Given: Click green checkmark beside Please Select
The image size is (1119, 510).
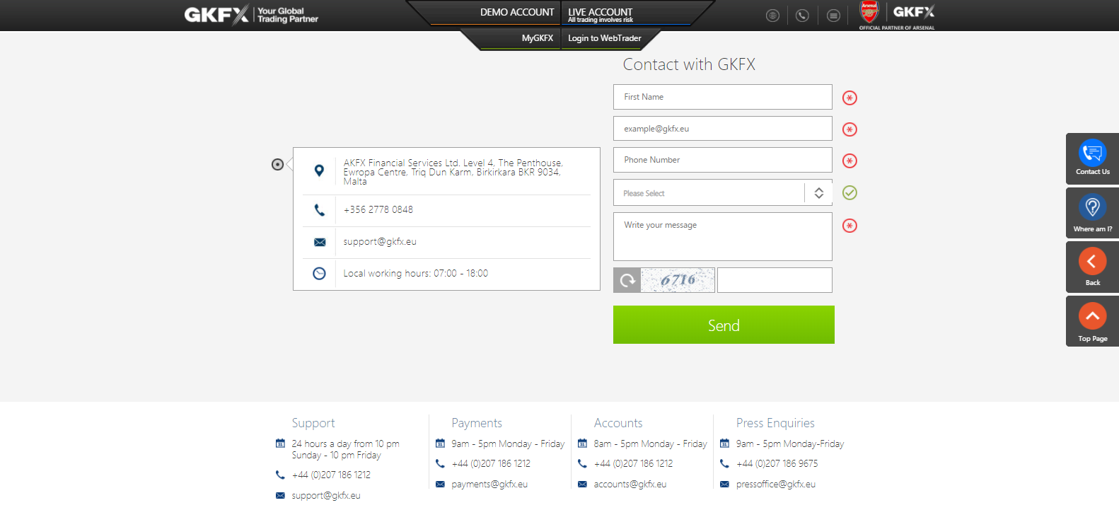Looking at the screenshot, I should pyautogui.click(x=850, y=192).
